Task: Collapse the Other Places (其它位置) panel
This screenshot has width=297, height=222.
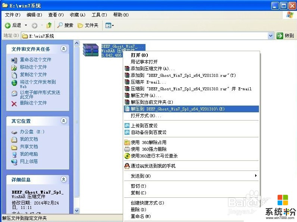Action: 64,121
